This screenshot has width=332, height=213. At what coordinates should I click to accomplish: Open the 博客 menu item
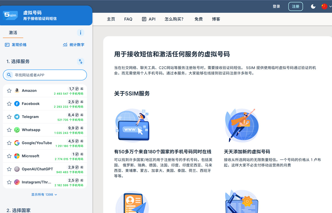point(216,19)
